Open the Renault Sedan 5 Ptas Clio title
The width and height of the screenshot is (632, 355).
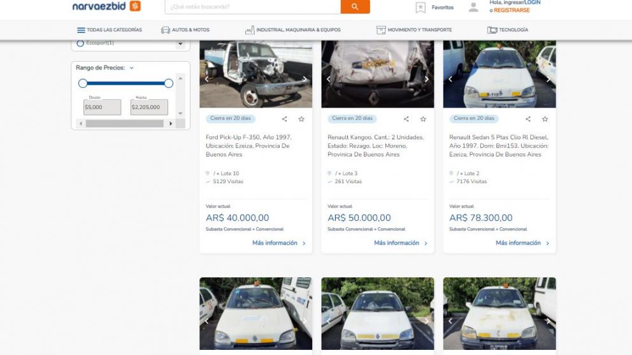point(499,146)
